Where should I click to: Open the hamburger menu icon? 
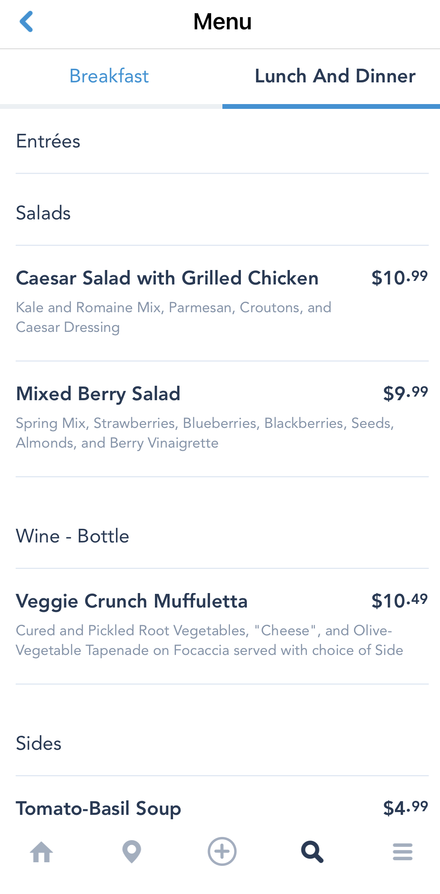coord(403,852)
